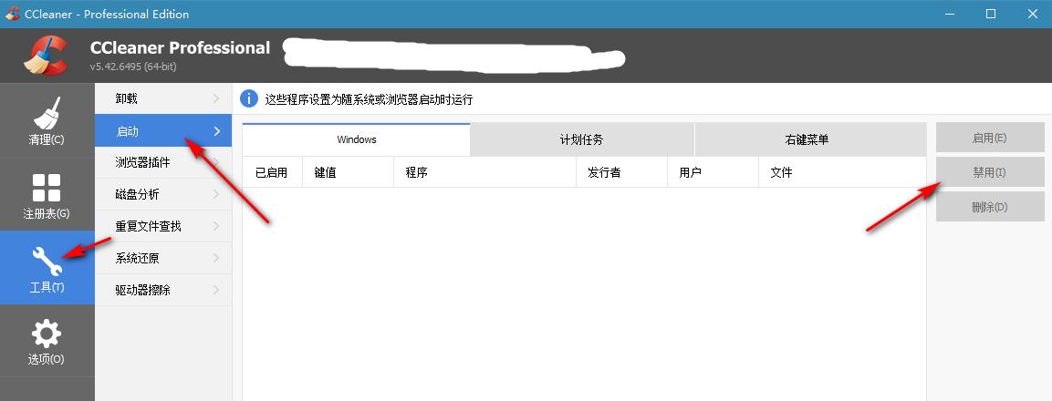Viewport: 1052px width, 401px height.
Task: Open the 注册表 registry section
Action: (47, 194)
